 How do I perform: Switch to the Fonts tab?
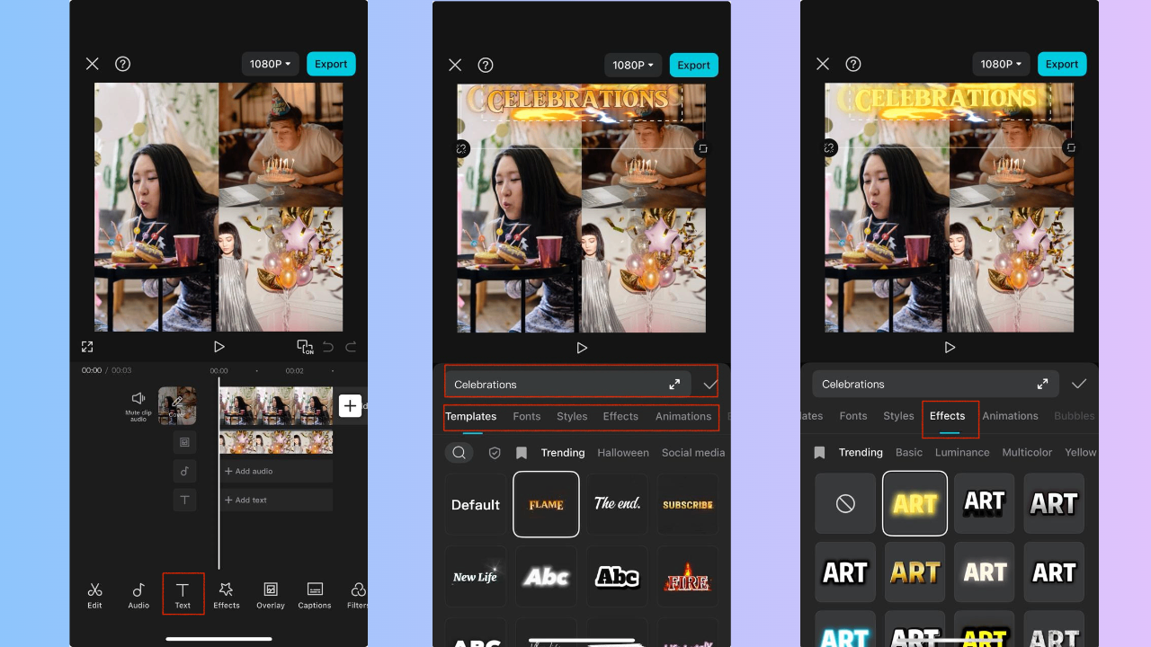[526, 416]
